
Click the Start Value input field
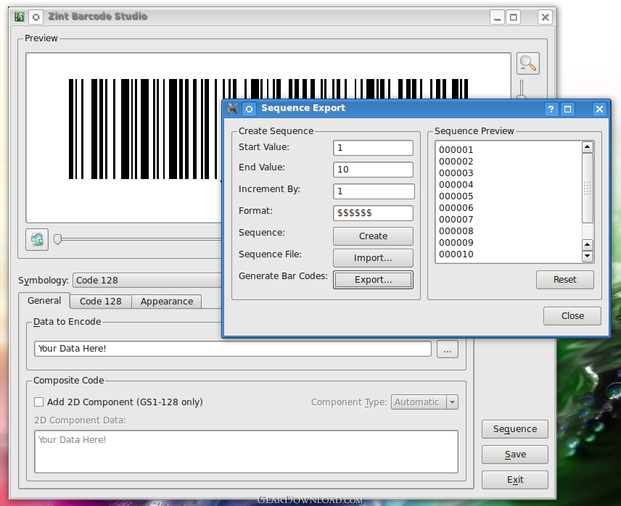[373, 148]
